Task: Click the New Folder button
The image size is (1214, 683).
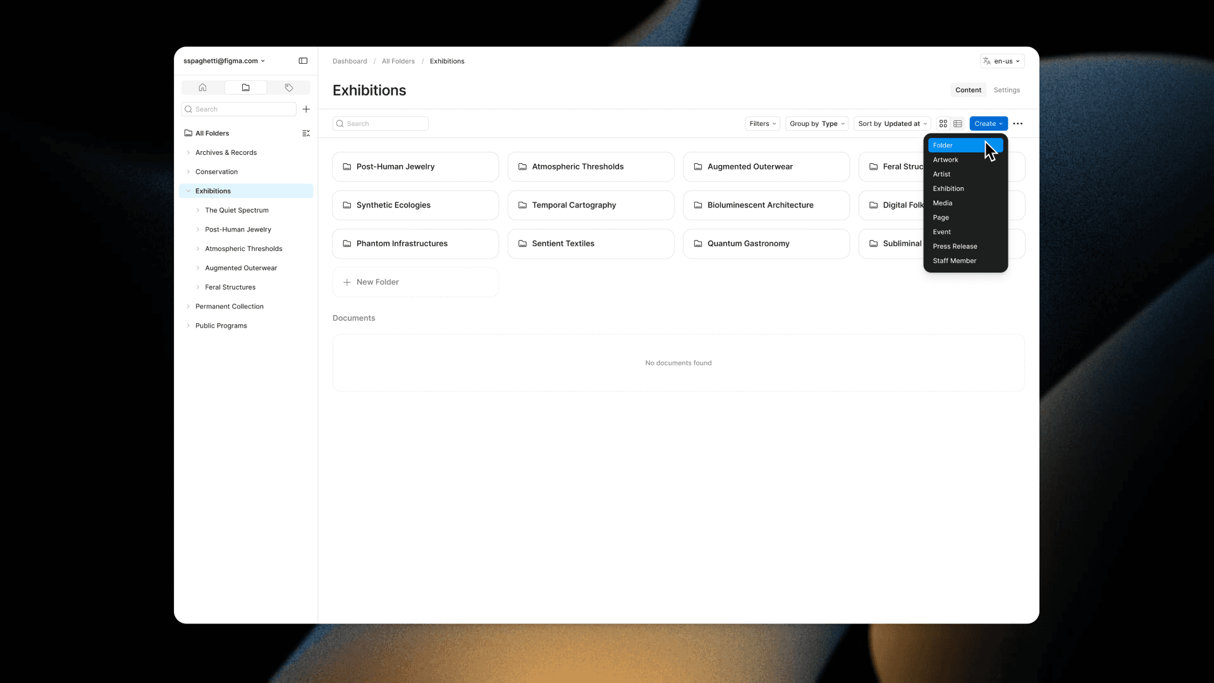Action: pos(415,283)
